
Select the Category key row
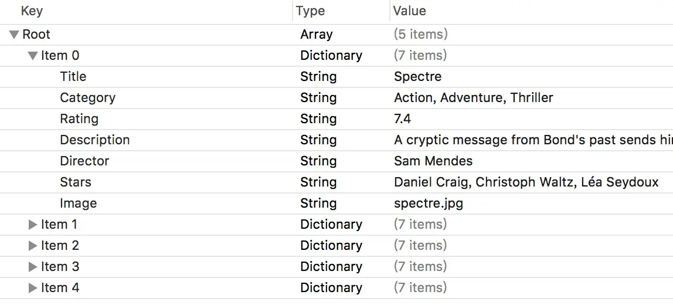(87, 98)
